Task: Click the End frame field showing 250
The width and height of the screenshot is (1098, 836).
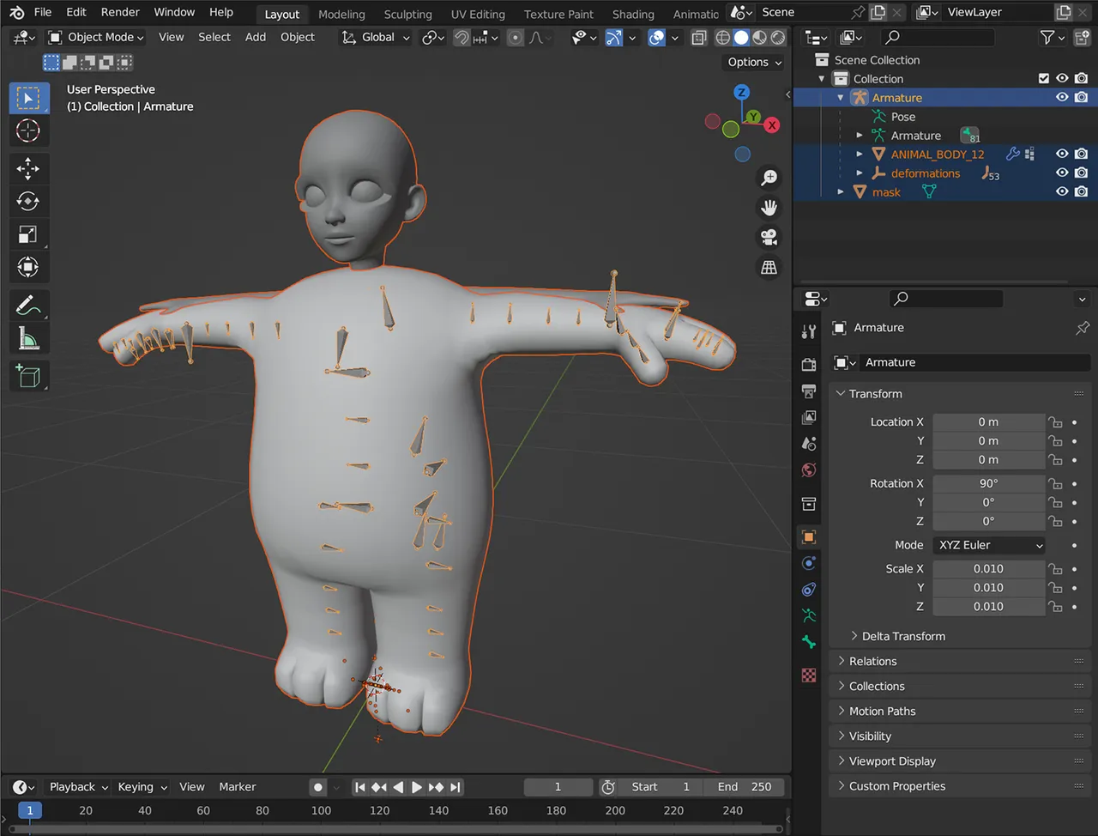Action: (x=744, y=786)
